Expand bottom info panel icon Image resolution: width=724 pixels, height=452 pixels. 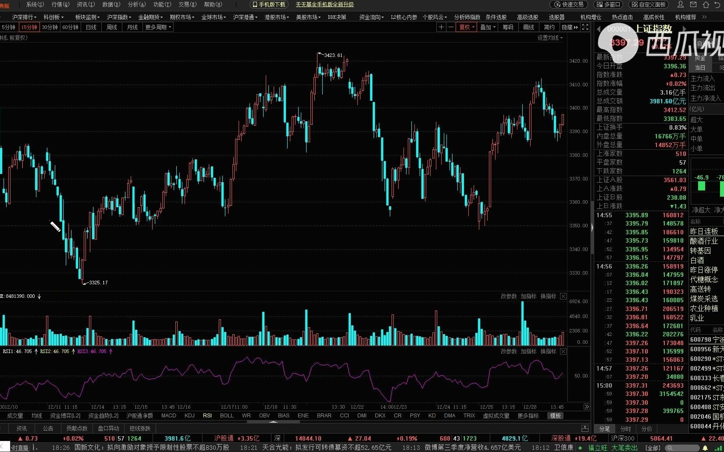tap(585, 428)
